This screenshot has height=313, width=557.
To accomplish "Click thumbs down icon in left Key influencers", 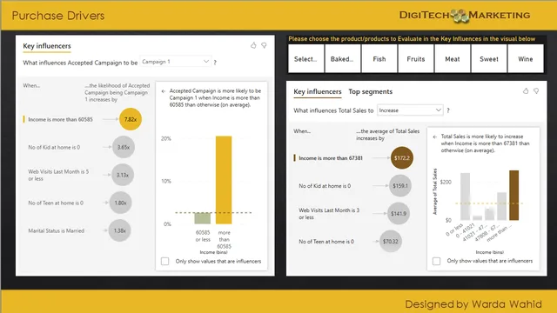I will click(x=264, y=45).
